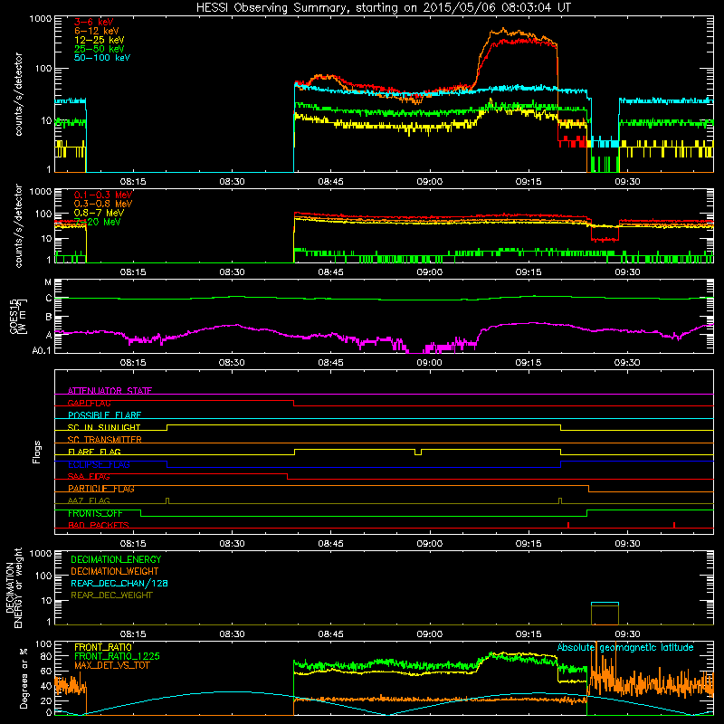Click the second red BAD_PACKETS tick mark
Screen dimensions: 724x724
click(674, 525)
